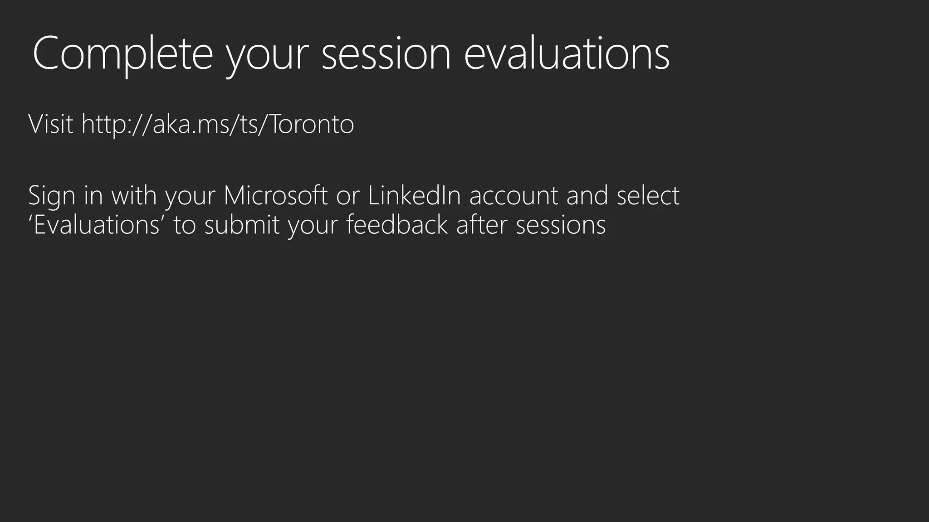
Task: Click the word 'session' in the title
Action: [386, 55]
